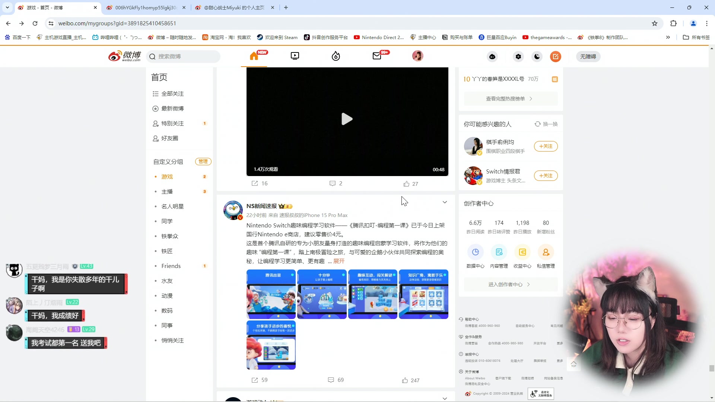
Task: Expand the truncated post with 展开 link
Action: pos(338,261)
